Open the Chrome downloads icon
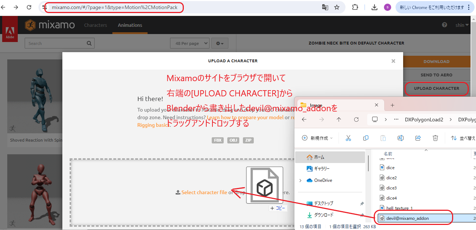This screenshot has height=230, width=476. (x=375, y=7)
